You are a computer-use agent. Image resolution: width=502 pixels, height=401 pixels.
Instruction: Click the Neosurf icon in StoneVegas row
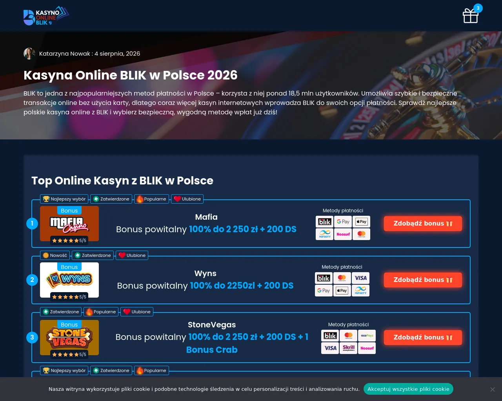click(x=367, y=348)
